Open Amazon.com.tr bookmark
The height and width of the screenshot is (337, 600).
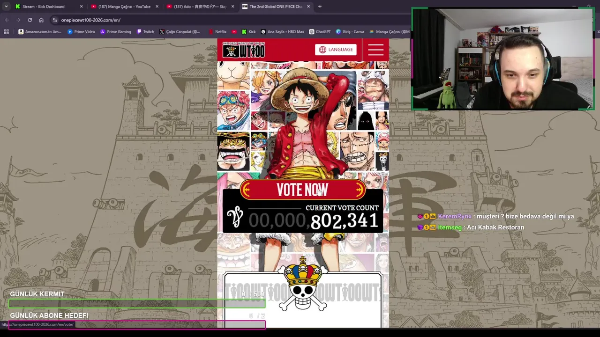point(40,32)
